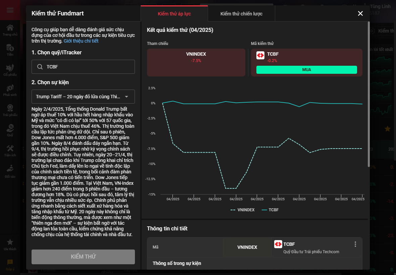Click the MUA buy button
The height and width of the screenshot is (275, 396).
(x=307, y=70)
